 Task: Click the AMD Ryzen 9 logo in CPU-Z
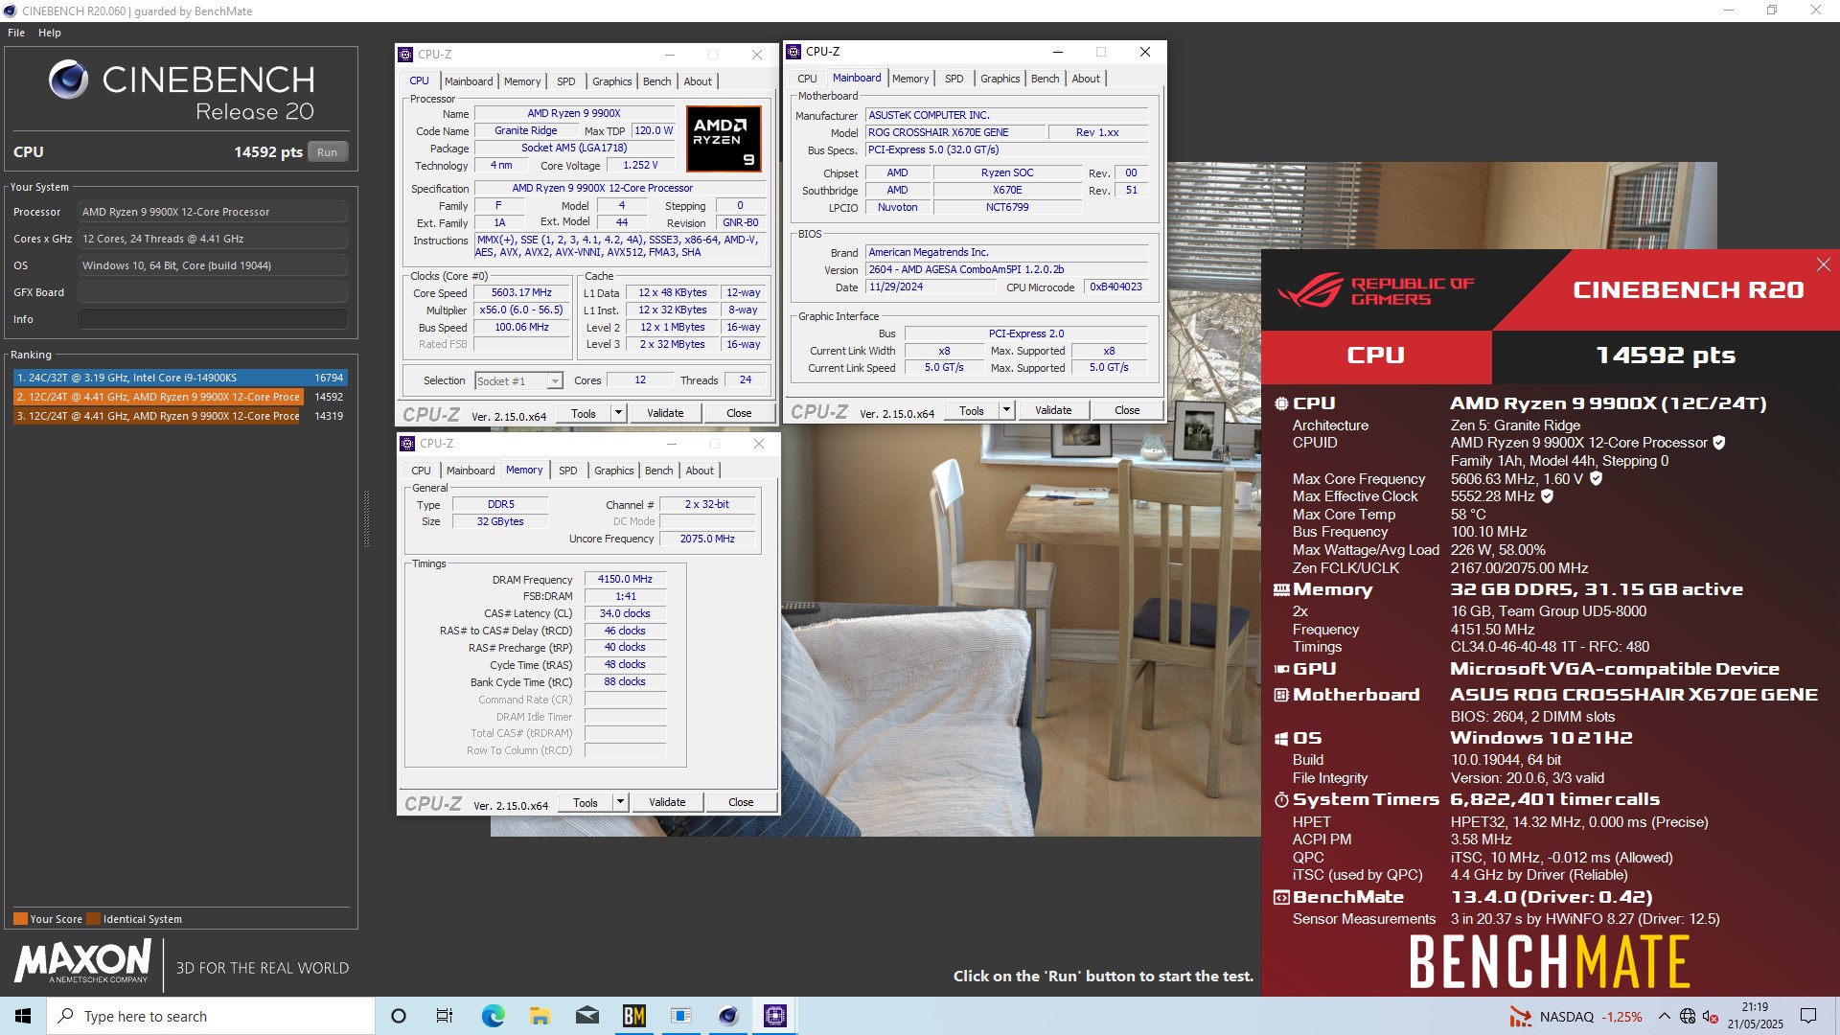(724, 138)
